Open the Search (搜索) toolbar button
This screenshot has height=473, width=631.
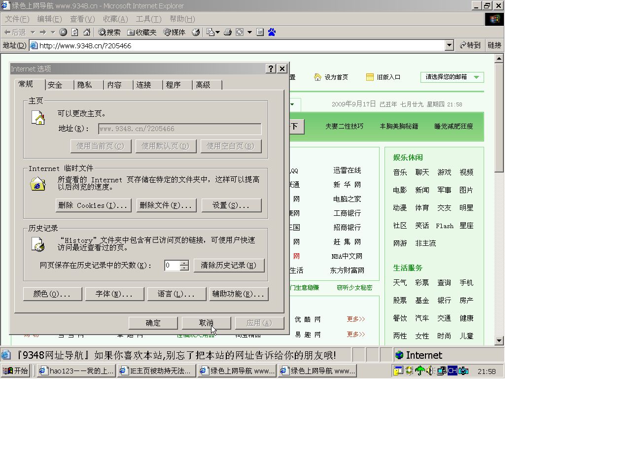109,32
